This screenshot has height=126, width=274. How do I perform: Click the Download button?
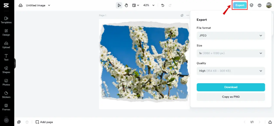point(231,87)
